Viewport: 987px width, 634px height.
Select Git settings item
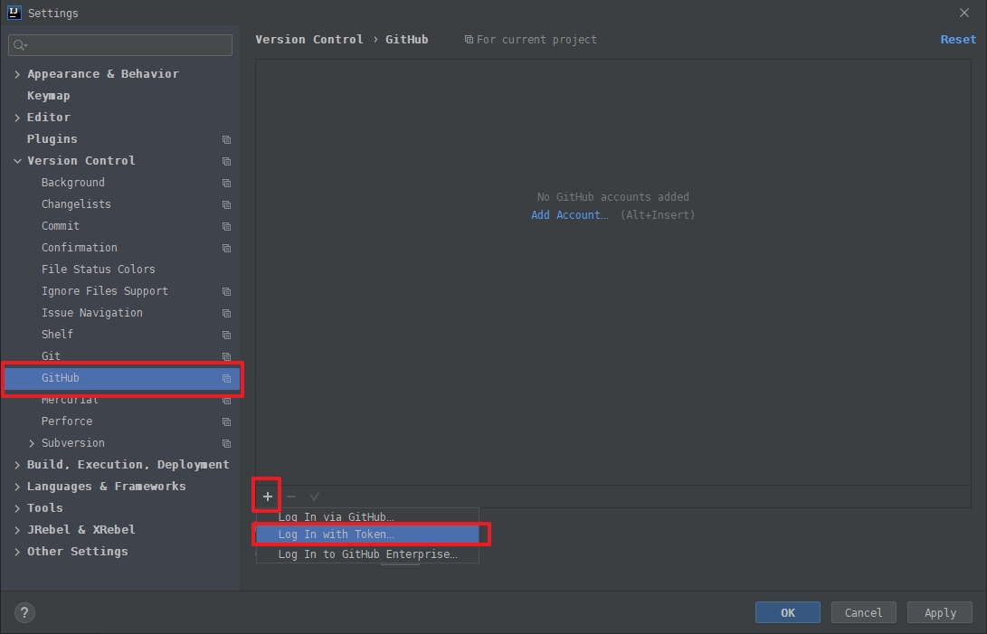[51, 356]
